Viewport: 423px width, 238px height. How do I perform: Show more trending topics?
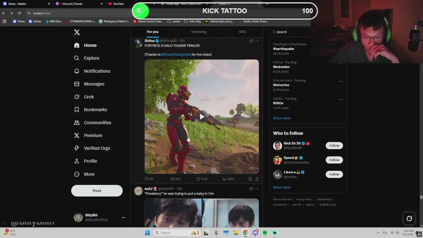tap(282, 118)
